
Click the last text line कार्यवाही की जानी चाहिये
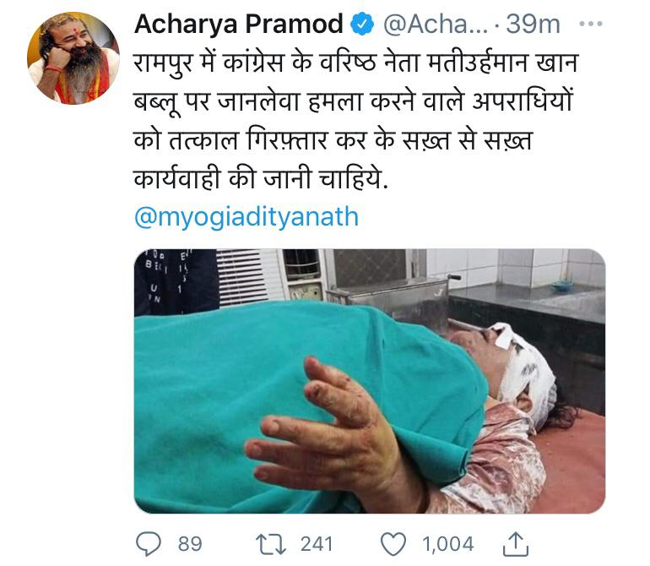(x=261, y=179)
